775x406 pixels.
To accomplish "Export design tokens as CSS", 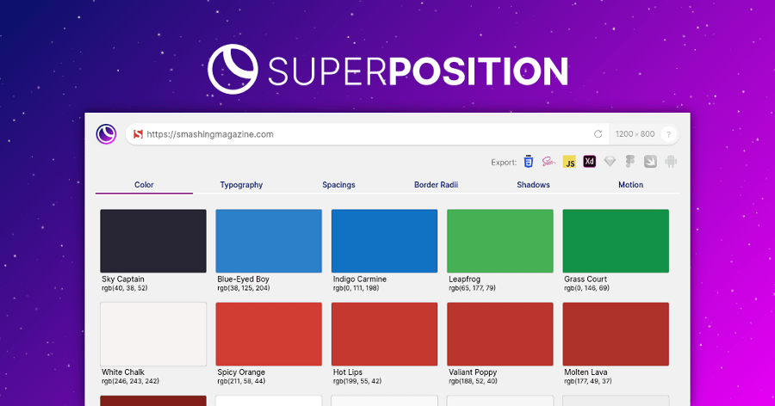I will click(x=528, y=162).
